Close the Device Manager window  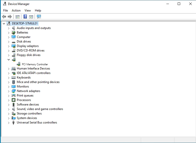[x=190, y=4]
